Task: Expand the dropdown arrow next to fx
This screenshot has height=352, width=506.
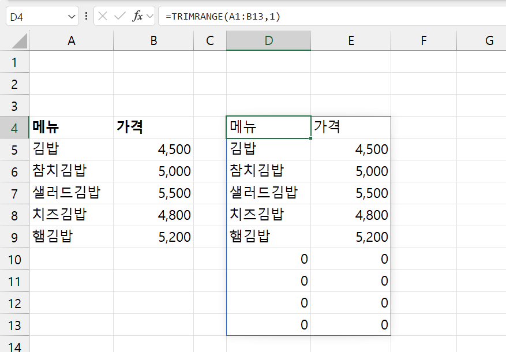Action: (150, 16)
